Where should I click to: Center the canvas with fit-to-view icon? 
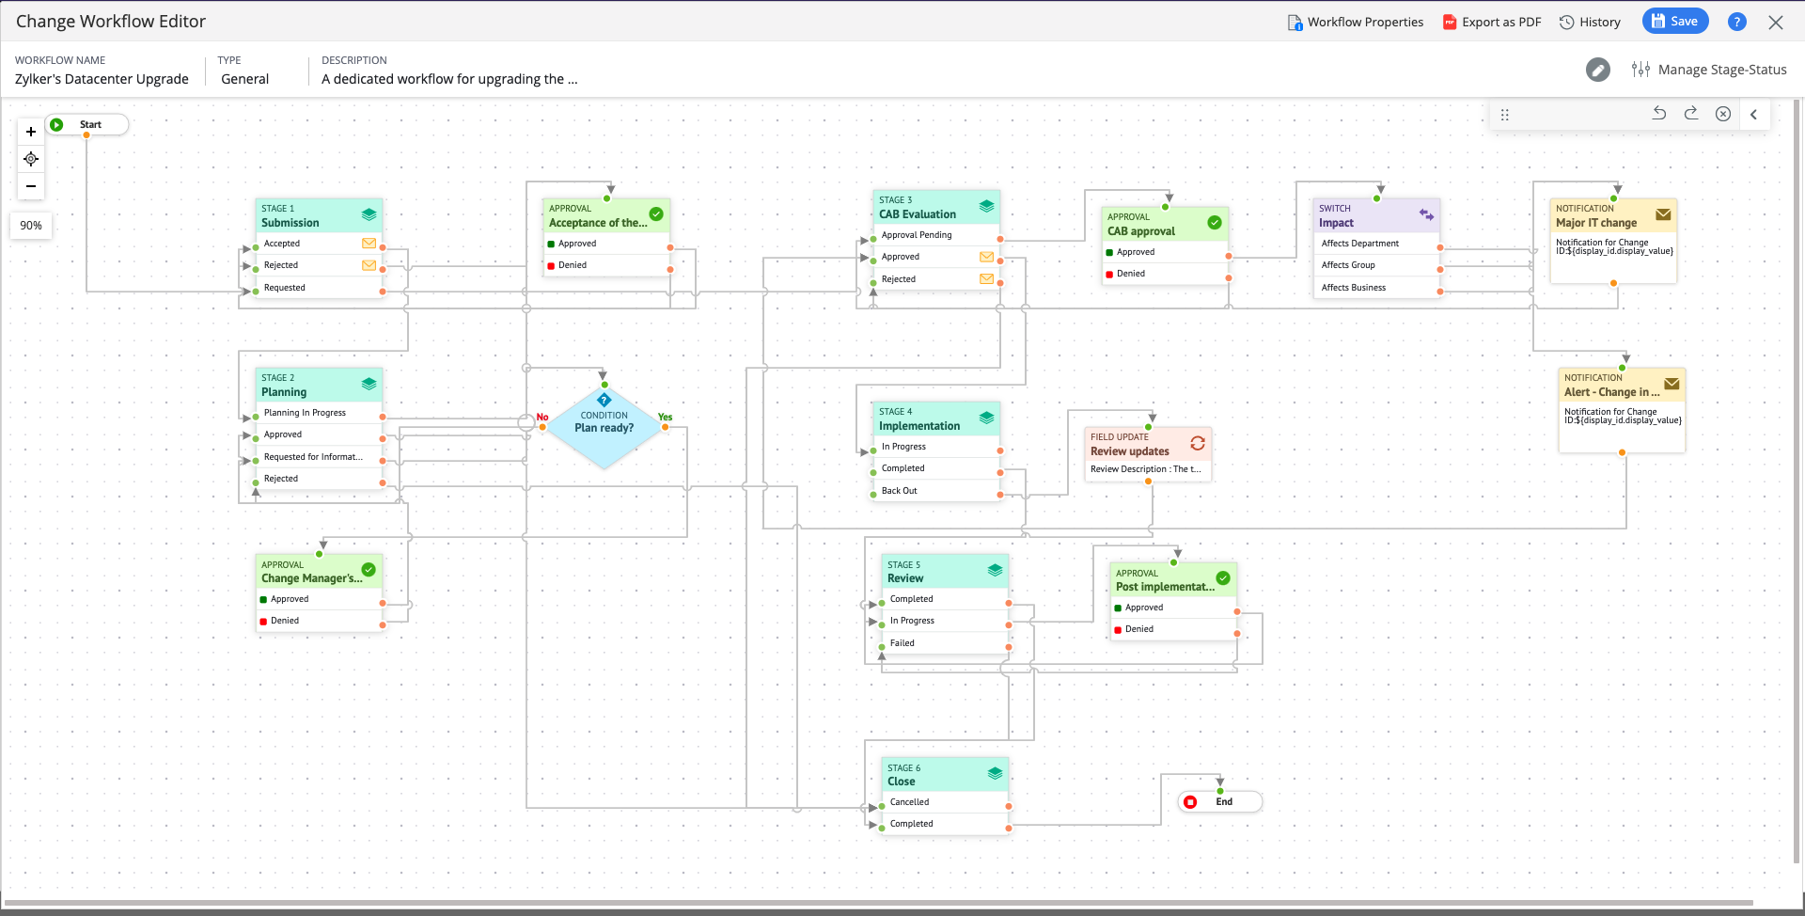31,159
